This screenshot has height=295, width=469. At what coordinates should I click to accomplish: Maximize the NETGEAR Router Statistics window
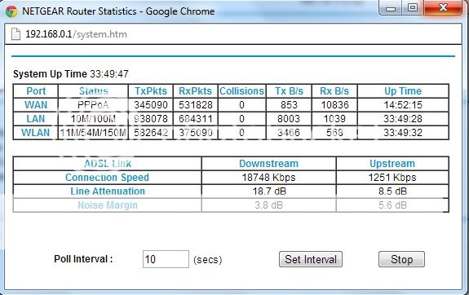413,8
